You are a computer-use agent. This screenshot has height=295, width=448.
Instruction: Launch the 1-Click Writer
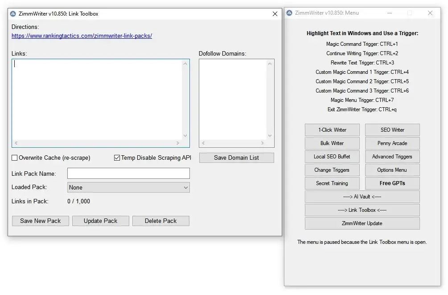click(x=332, y=129)
